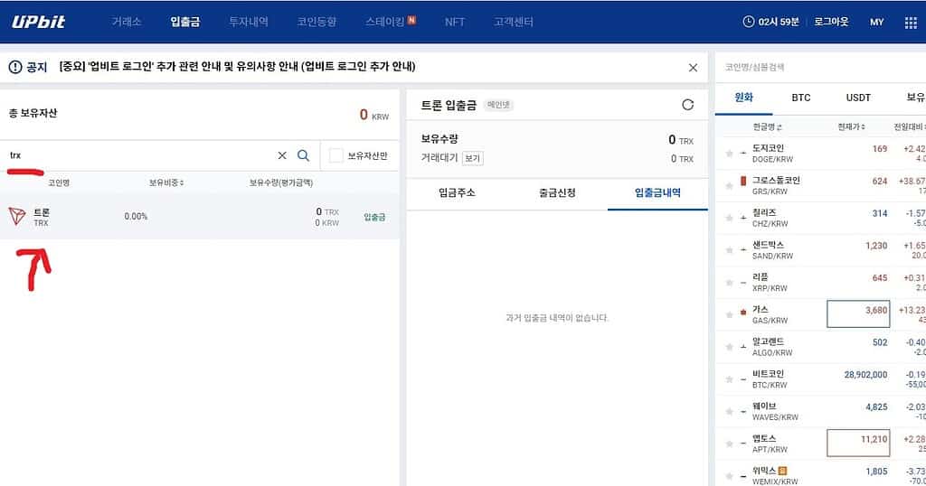Favorite 도지코인 with its star
This screenshot has height=486, width=926.
(730, 154)
